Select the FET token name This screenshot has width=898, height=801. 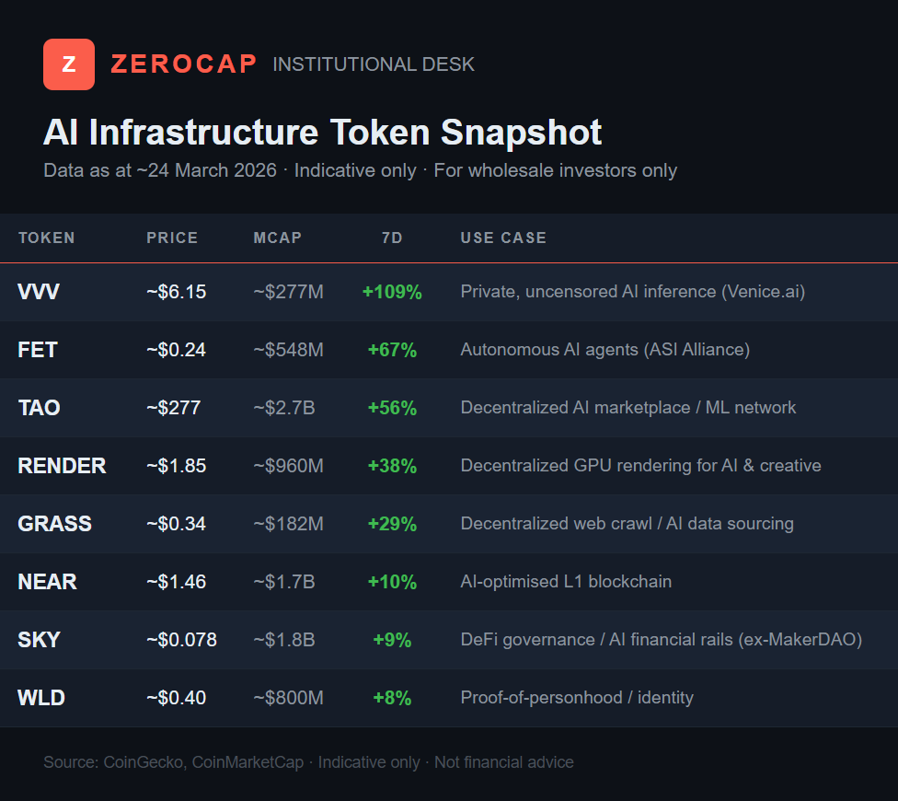(38, 350)
